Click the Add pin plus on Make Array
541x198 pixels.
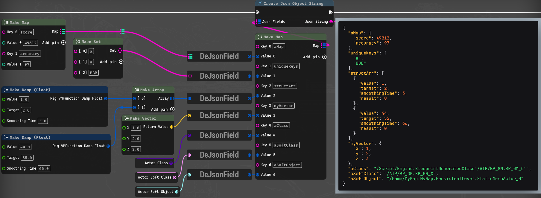click(x=172, y=109)
